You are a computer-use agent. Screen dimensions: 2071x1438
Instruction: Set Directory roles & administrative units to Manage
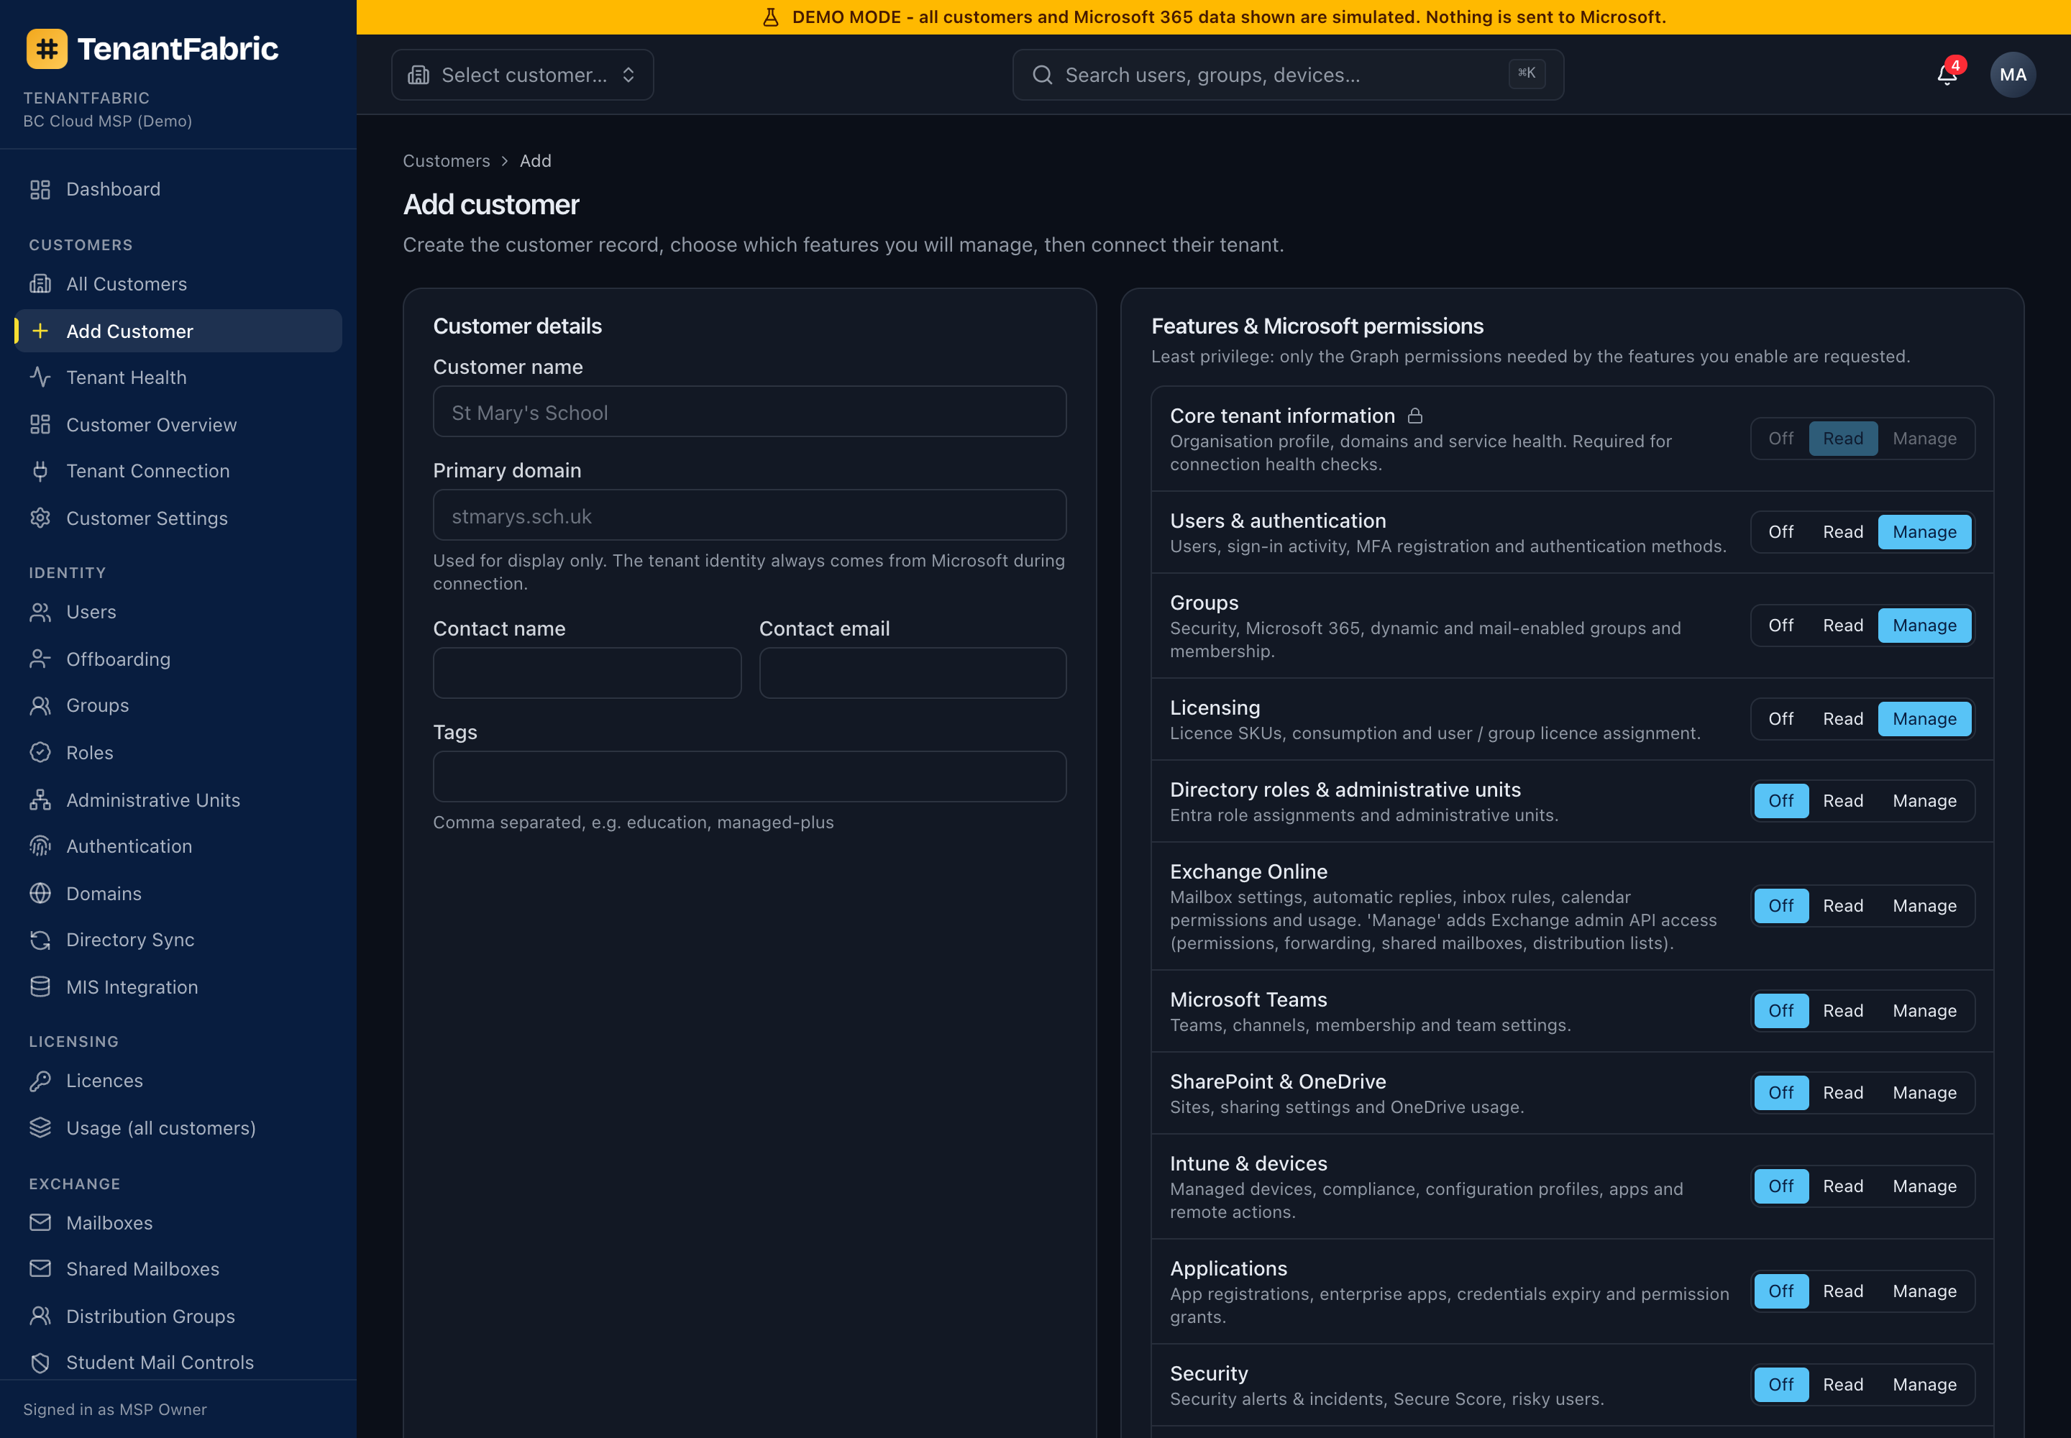1924,801
